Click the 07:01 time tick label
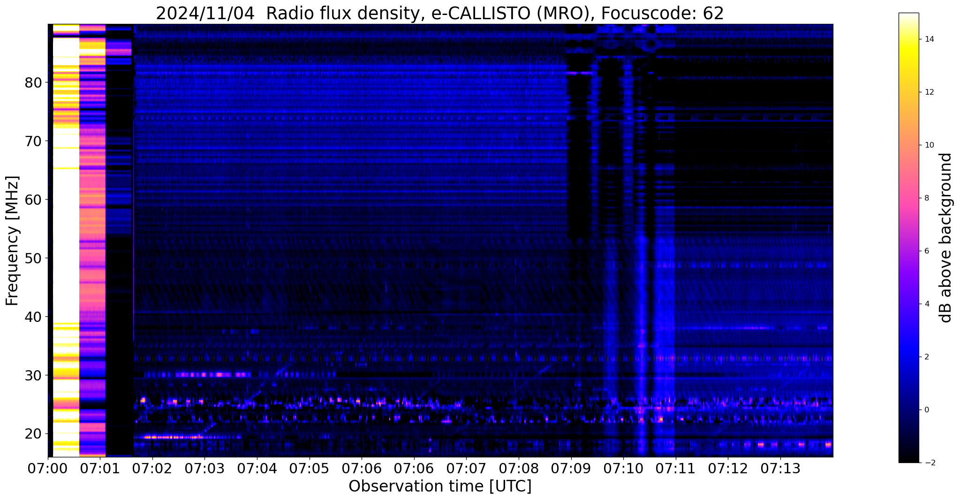960x500 pixels. [100, 468]
